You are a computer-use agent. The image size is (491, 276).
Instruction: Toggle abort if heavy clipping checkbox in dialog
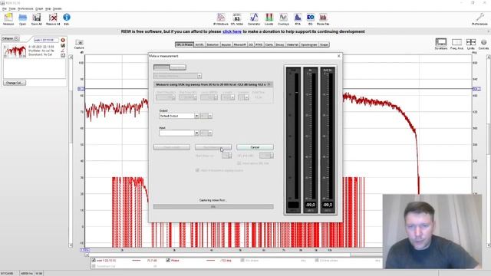pos(197,170)
